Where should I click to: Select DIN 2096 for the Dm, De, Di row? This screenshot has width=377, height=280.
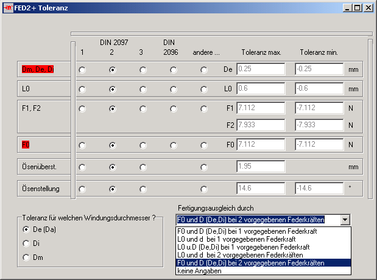pyautogui.click(x=174, y=69)
